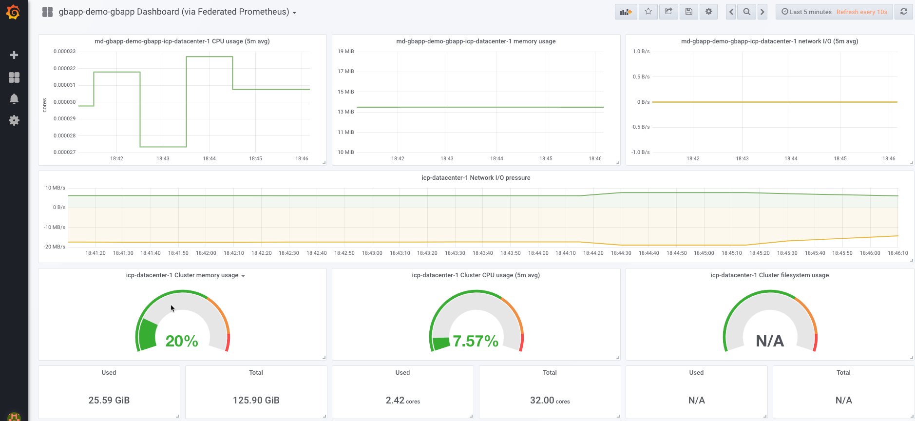Zoom out the time range

click(746, 12)
